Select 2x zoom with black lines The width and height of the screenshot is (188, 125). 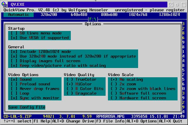click(x=143, y=89)
